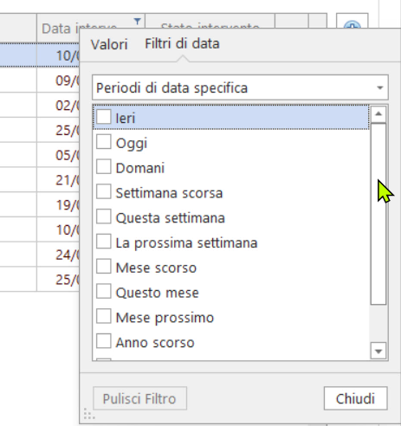
Task: Switch to the Valori tab
Action: (109, 45)
